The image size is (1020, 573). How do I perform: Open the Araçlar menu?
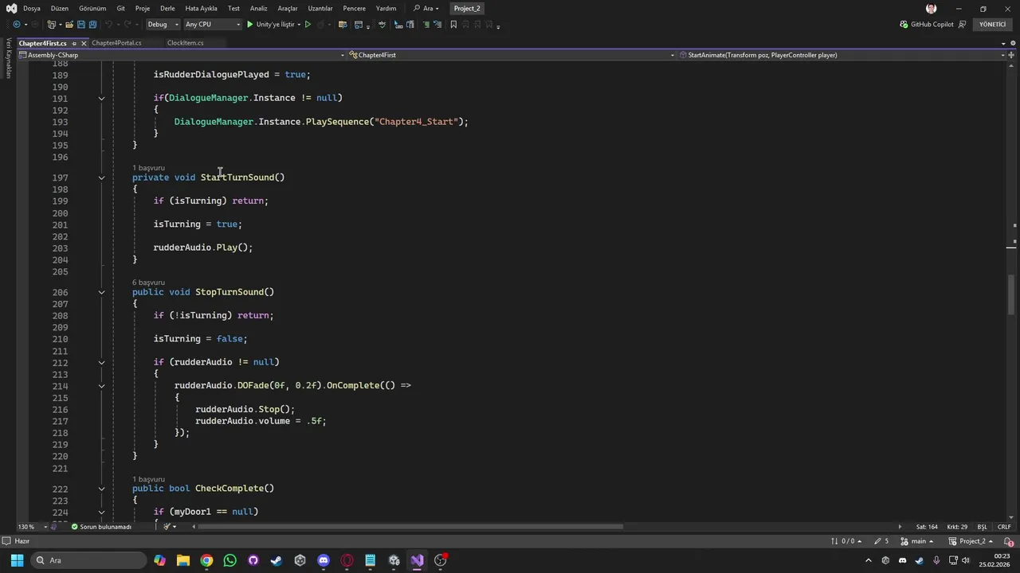[x=288, y=9]
